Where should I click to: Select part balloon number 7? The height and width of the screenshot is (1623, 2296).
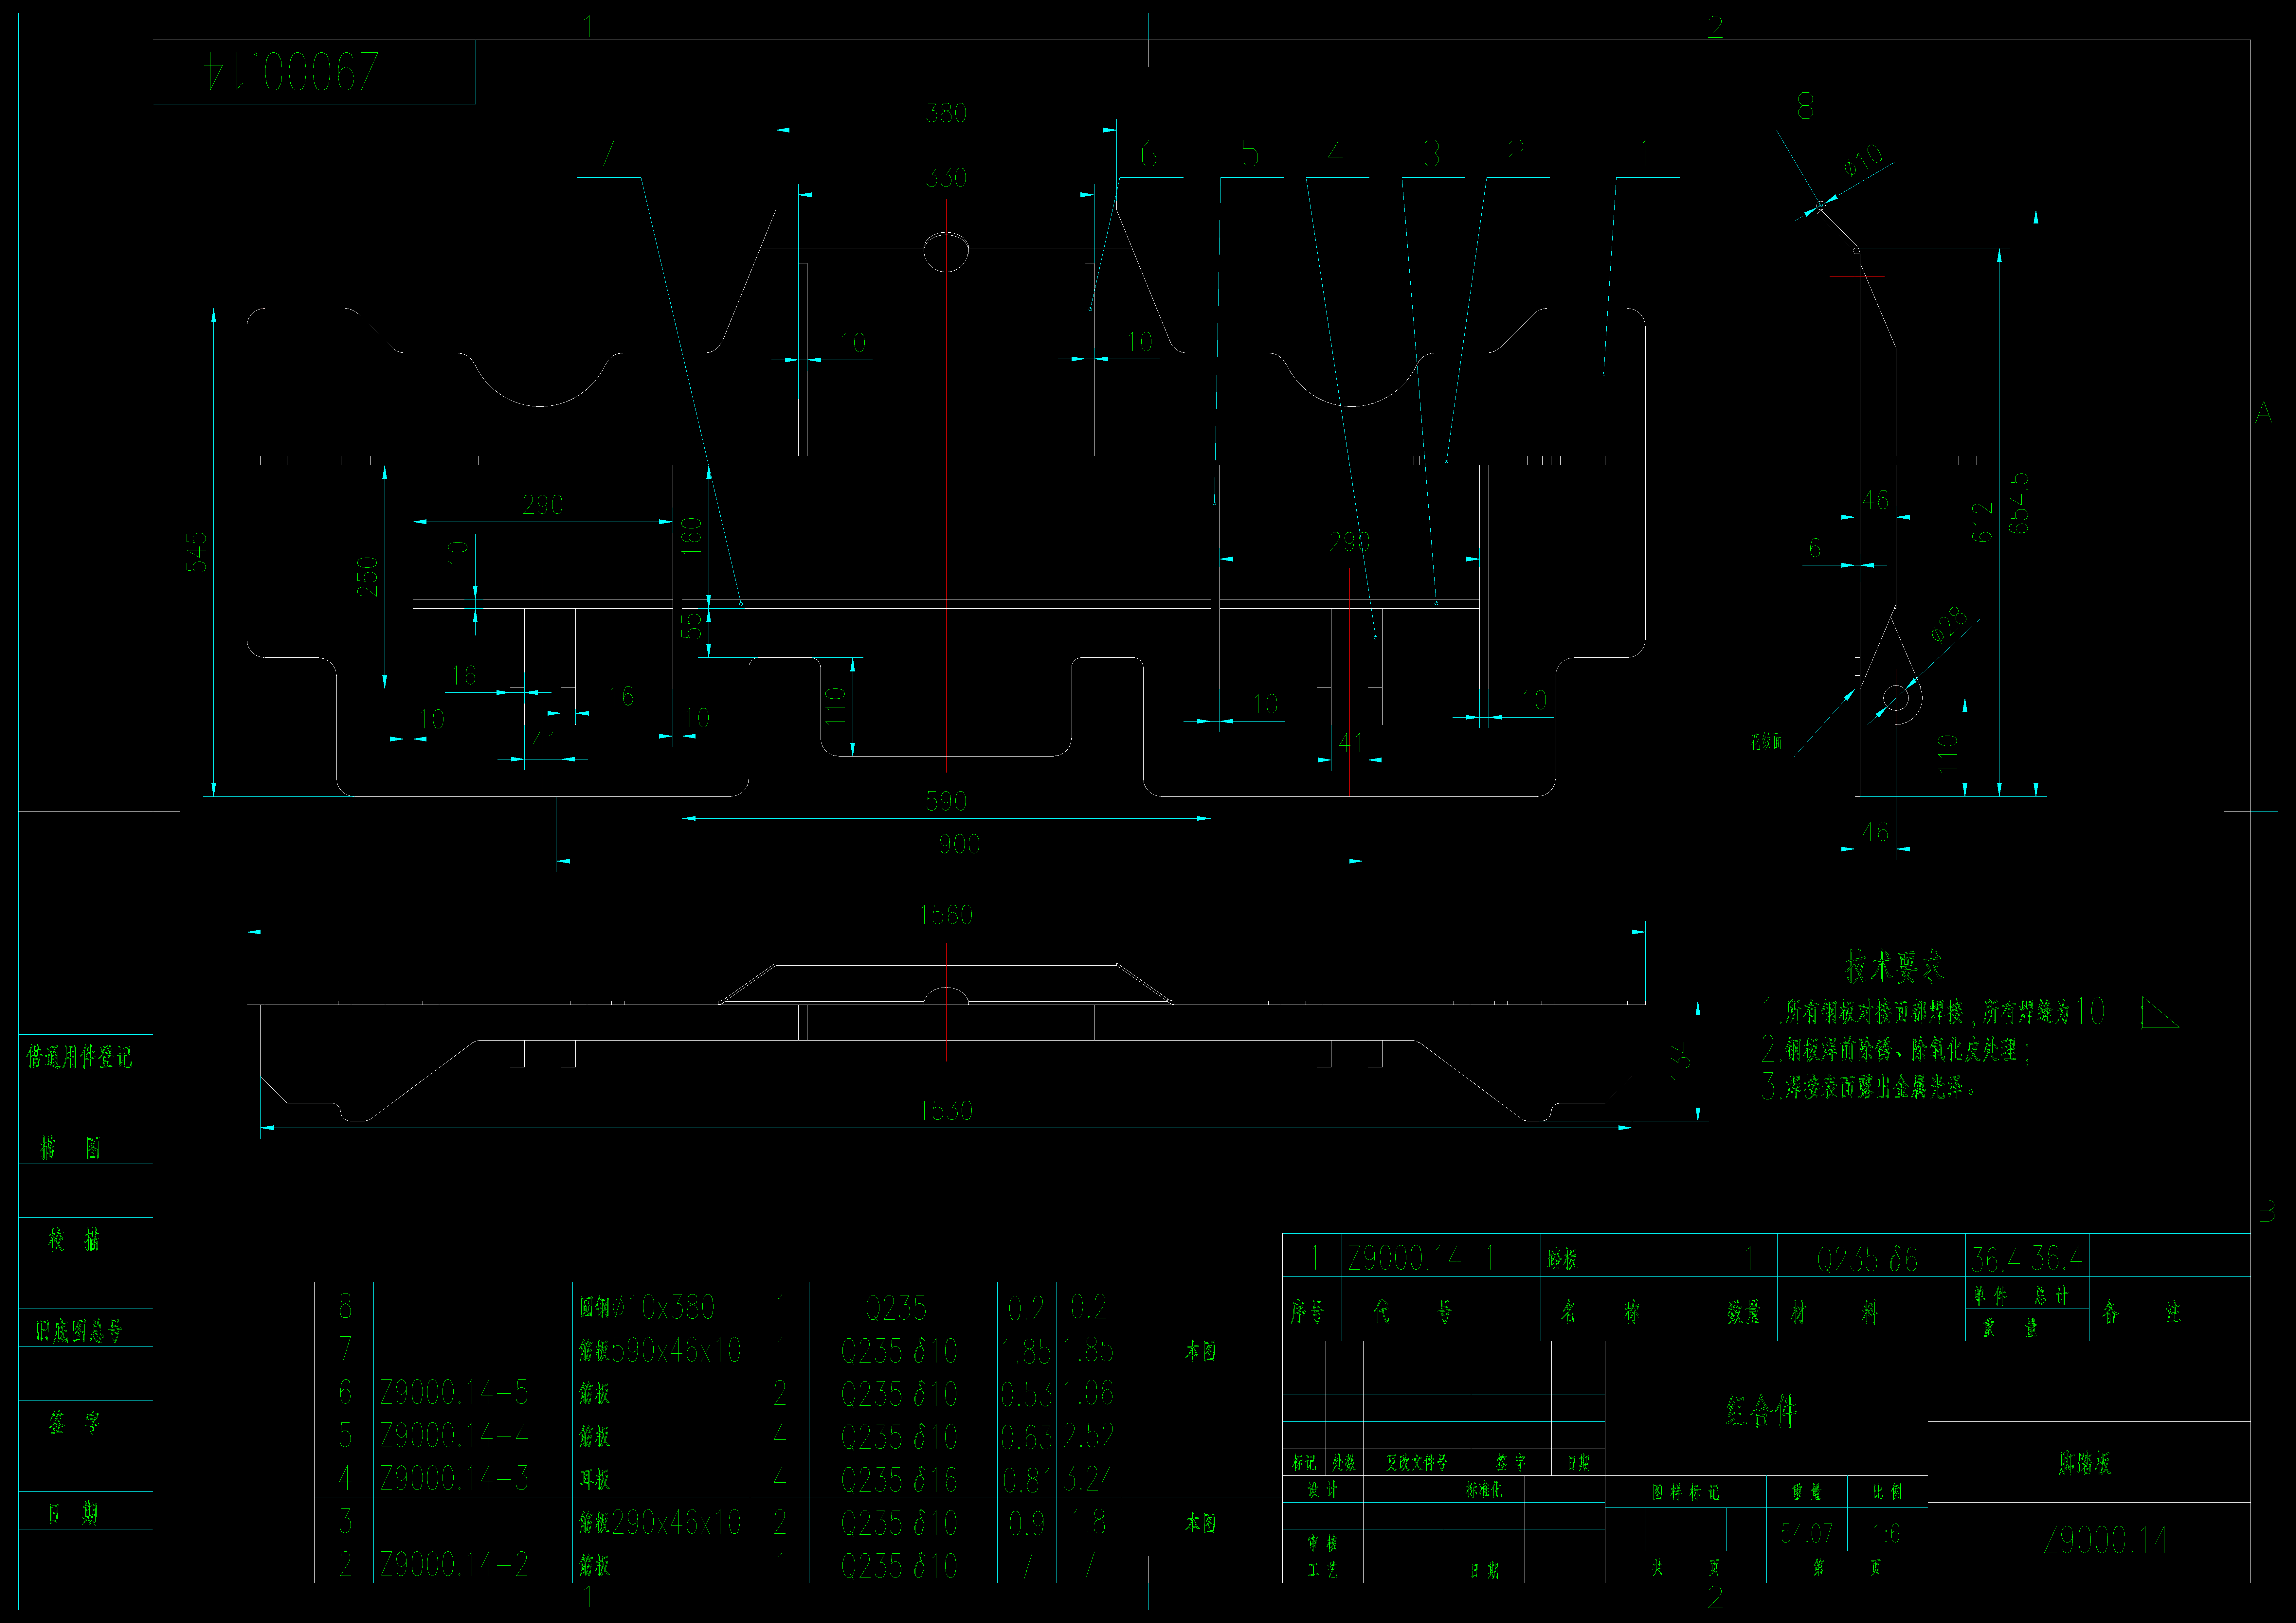point(607,153)
